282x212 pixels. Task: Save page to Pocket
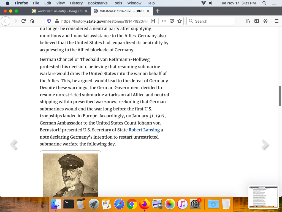point(172,21)
